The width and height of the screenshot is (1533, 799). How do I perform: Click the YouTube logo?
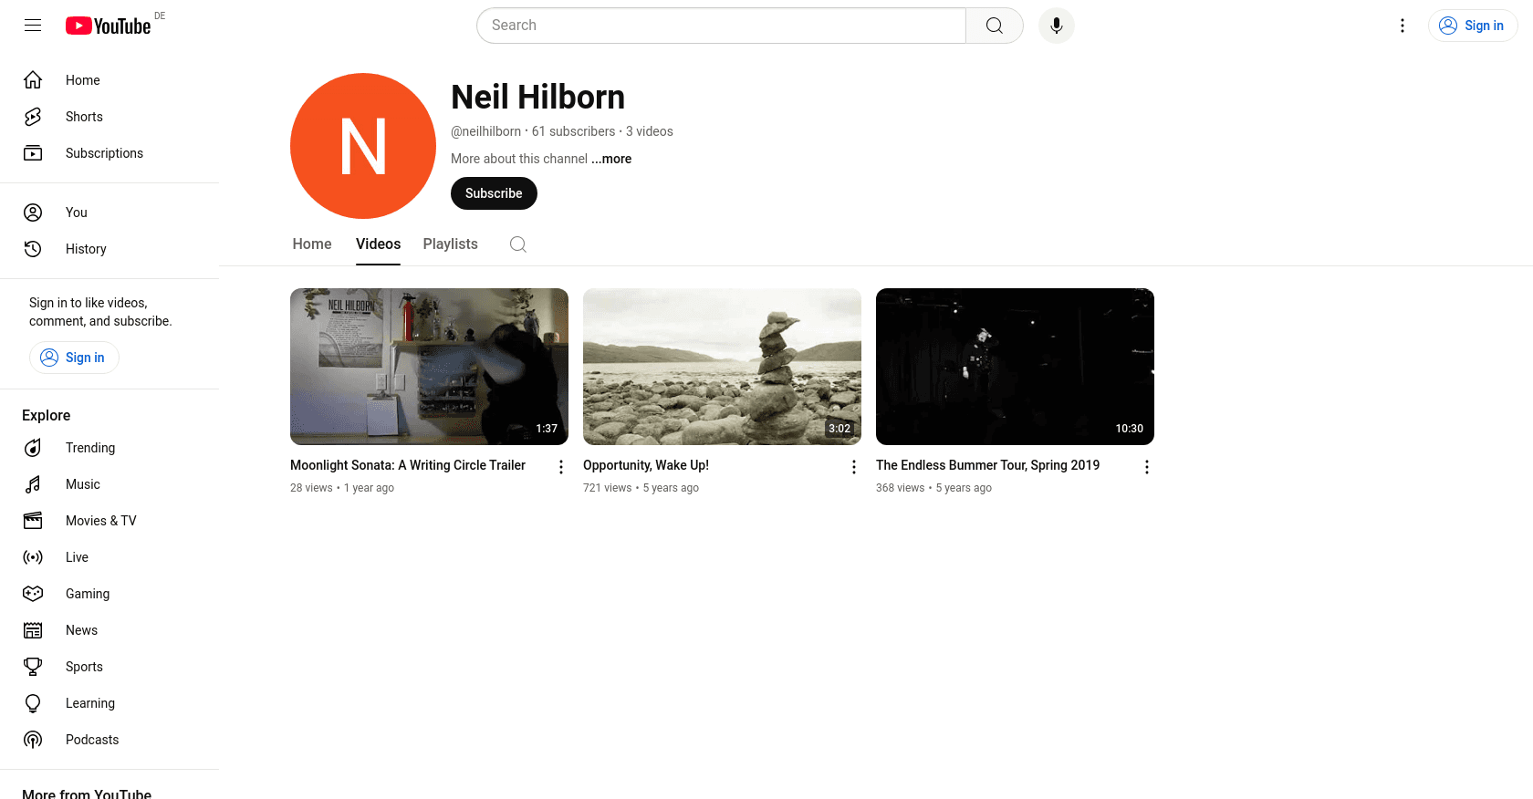(x=109, y=26)
